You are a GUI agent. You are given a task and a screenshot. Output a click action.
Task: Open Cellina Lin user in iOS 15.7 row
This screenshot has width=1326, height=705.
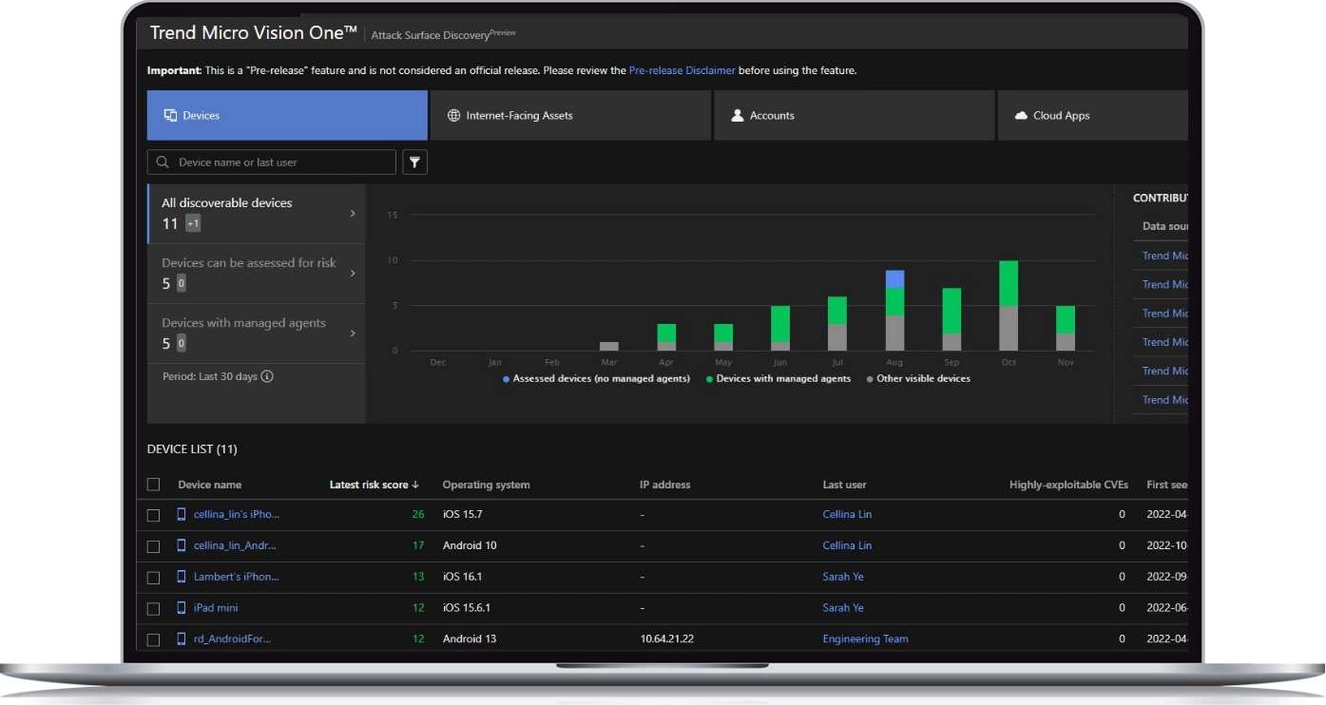pos(847,514)
